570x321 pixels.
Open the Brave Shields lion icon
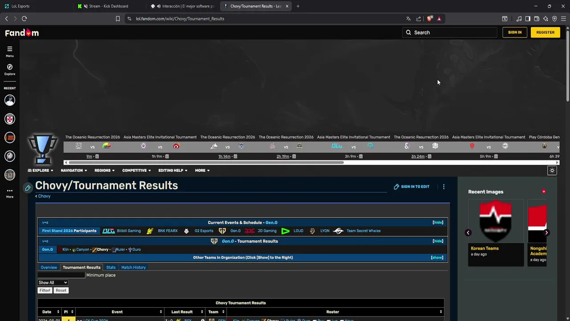click(x=429, y=19)
